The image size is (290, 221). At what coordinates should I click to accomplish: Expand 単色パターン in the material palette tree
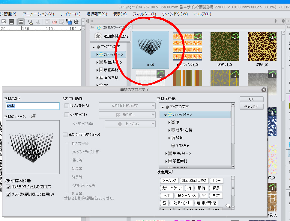pos(97,62)
